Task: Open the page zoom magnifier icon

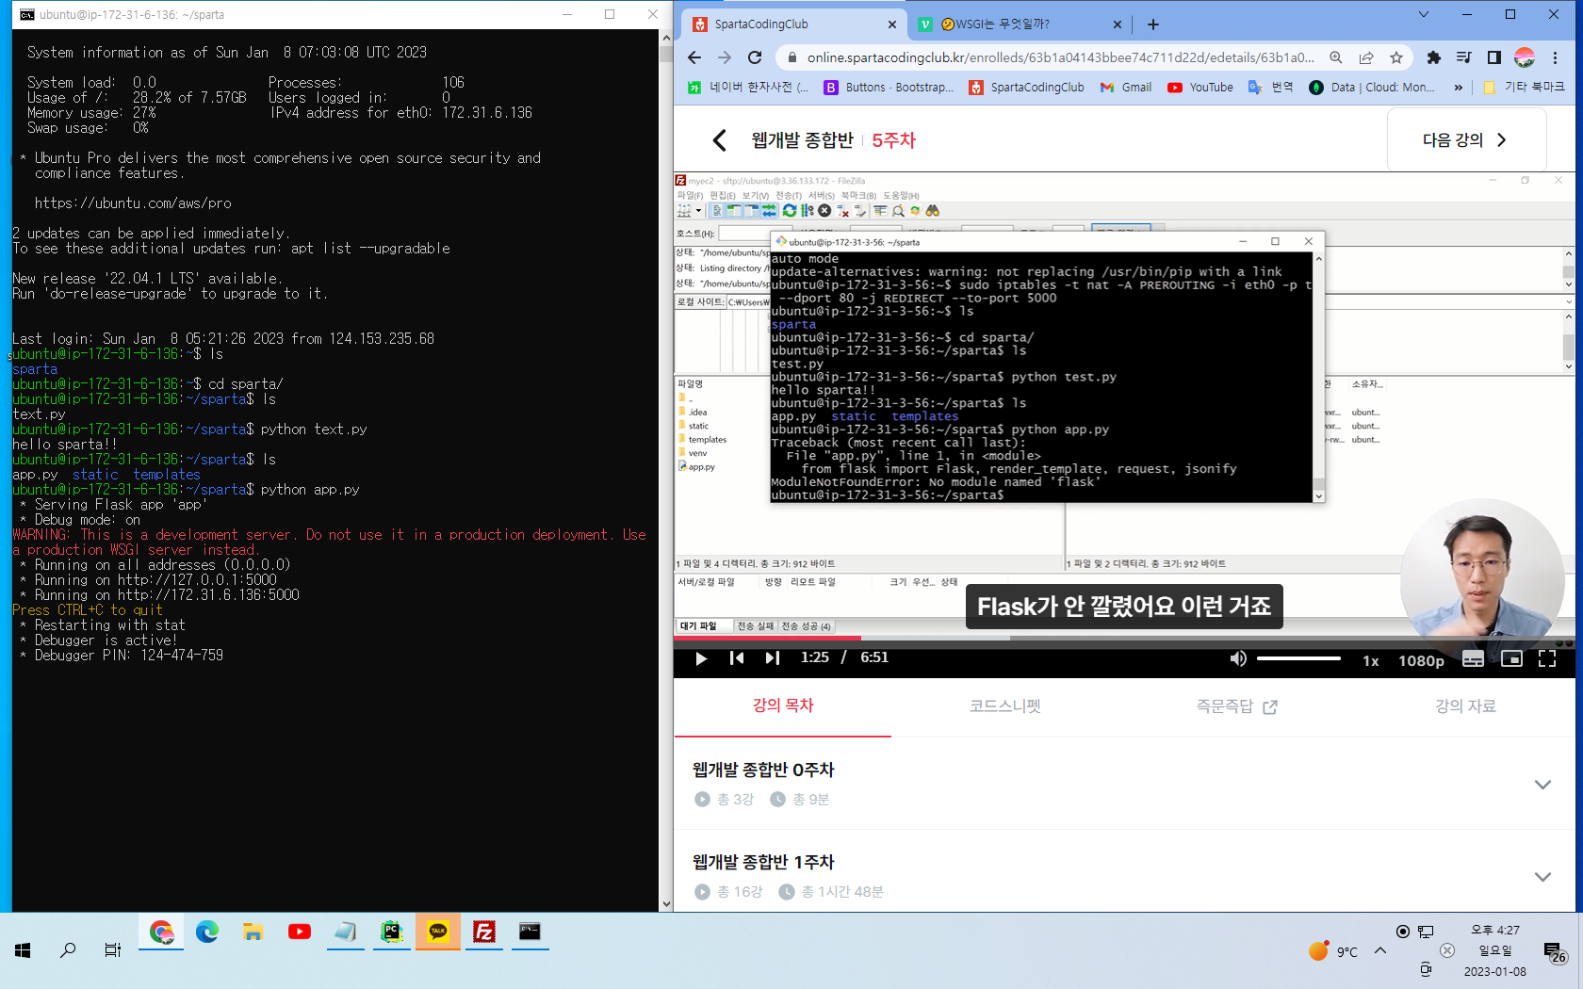Action: click(x=1336, y=57)
